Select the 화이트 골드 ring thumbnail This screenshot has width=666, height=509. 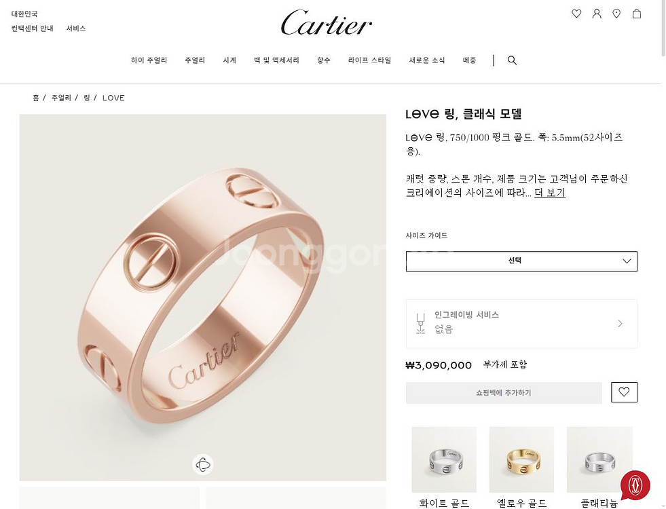tap(444, 459)
